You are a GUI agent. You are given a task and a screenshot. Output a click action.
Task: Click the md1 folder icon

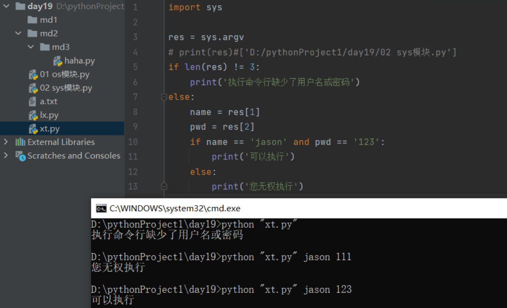pos(32,20)
